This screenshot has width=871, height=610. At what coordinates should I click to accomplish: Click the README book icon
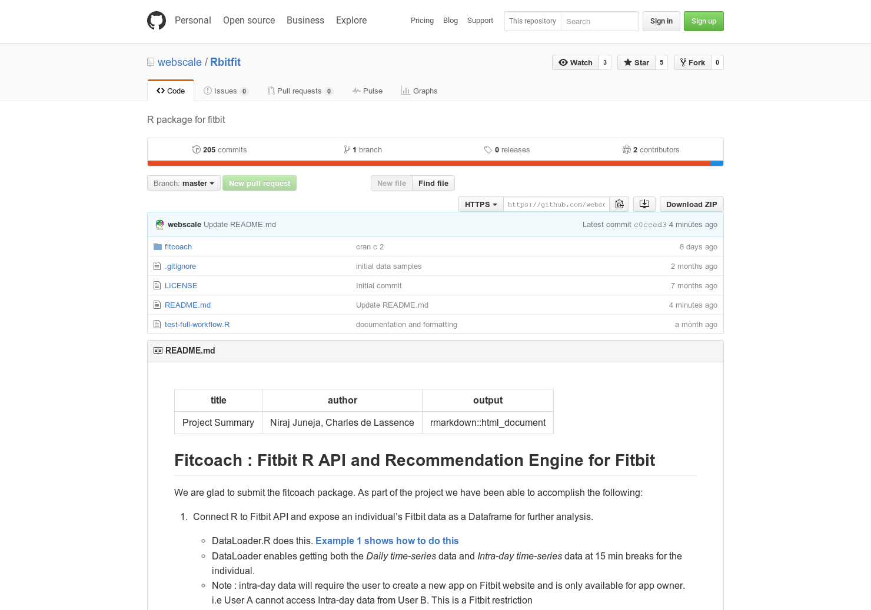157,350
